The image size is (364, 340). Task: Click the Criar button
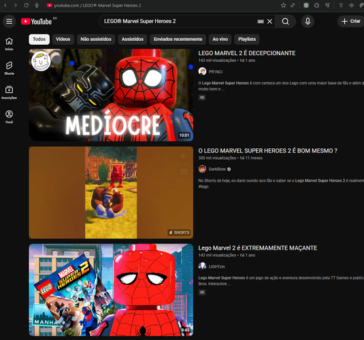pos(351,21)
